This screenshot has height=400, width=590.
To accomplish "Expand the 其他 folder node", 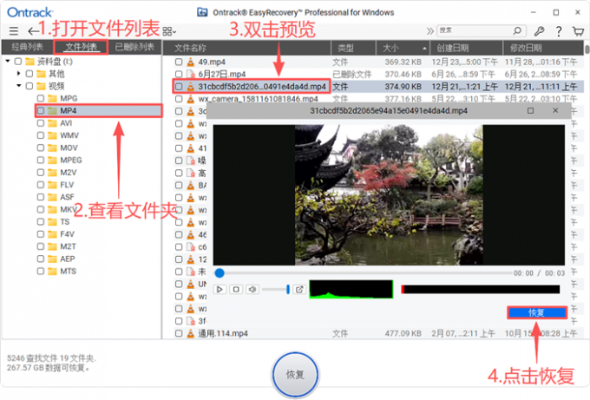I will (x=18, y=74).
